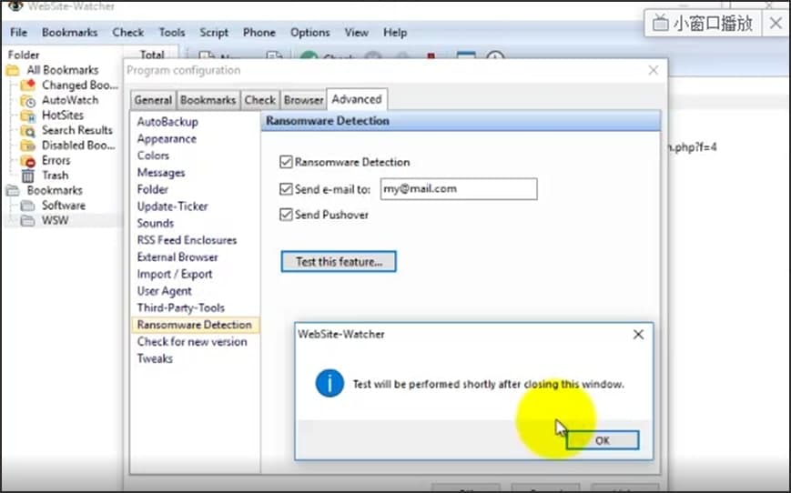Click the Folder column header
Viewport: 791px width, 493px height.
[24, 55]
